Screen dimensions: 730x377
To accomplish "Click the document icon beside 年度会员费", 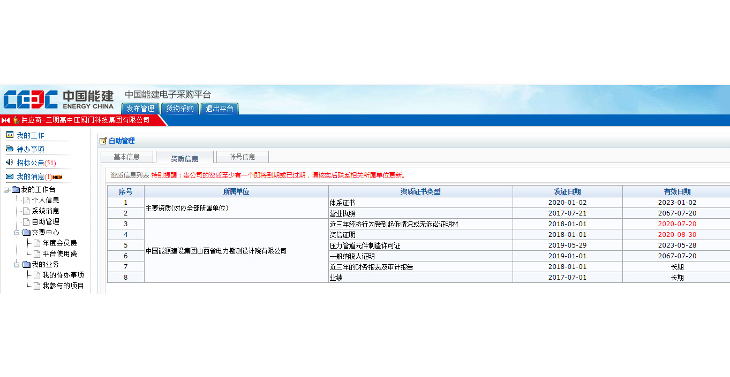I will pos(37,243).
